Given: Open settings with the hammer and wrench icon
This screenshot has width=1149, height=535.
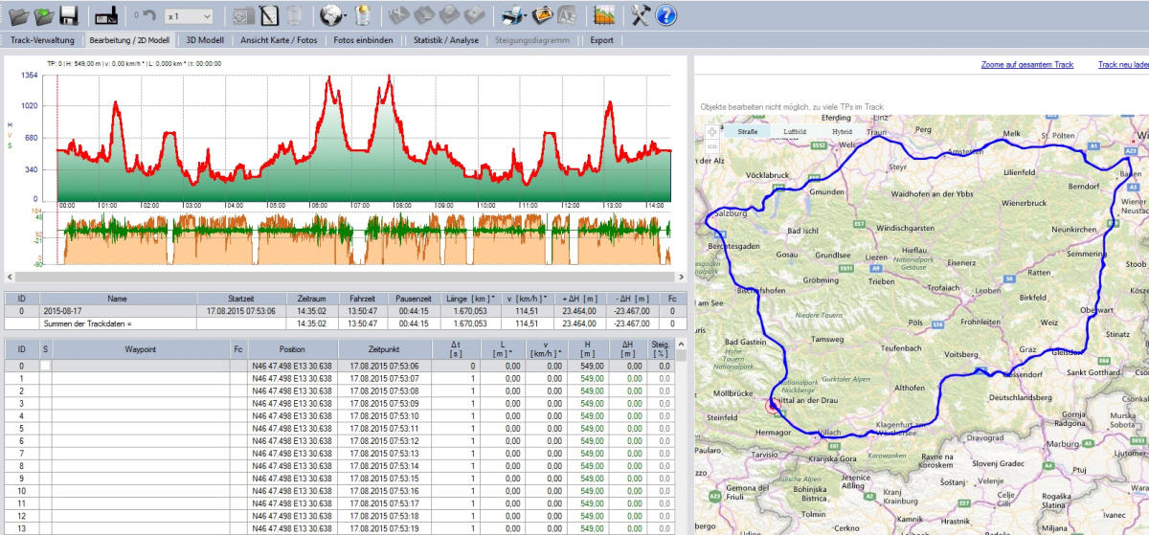Looking at the screenshot, I should click(x=641, y=15).
